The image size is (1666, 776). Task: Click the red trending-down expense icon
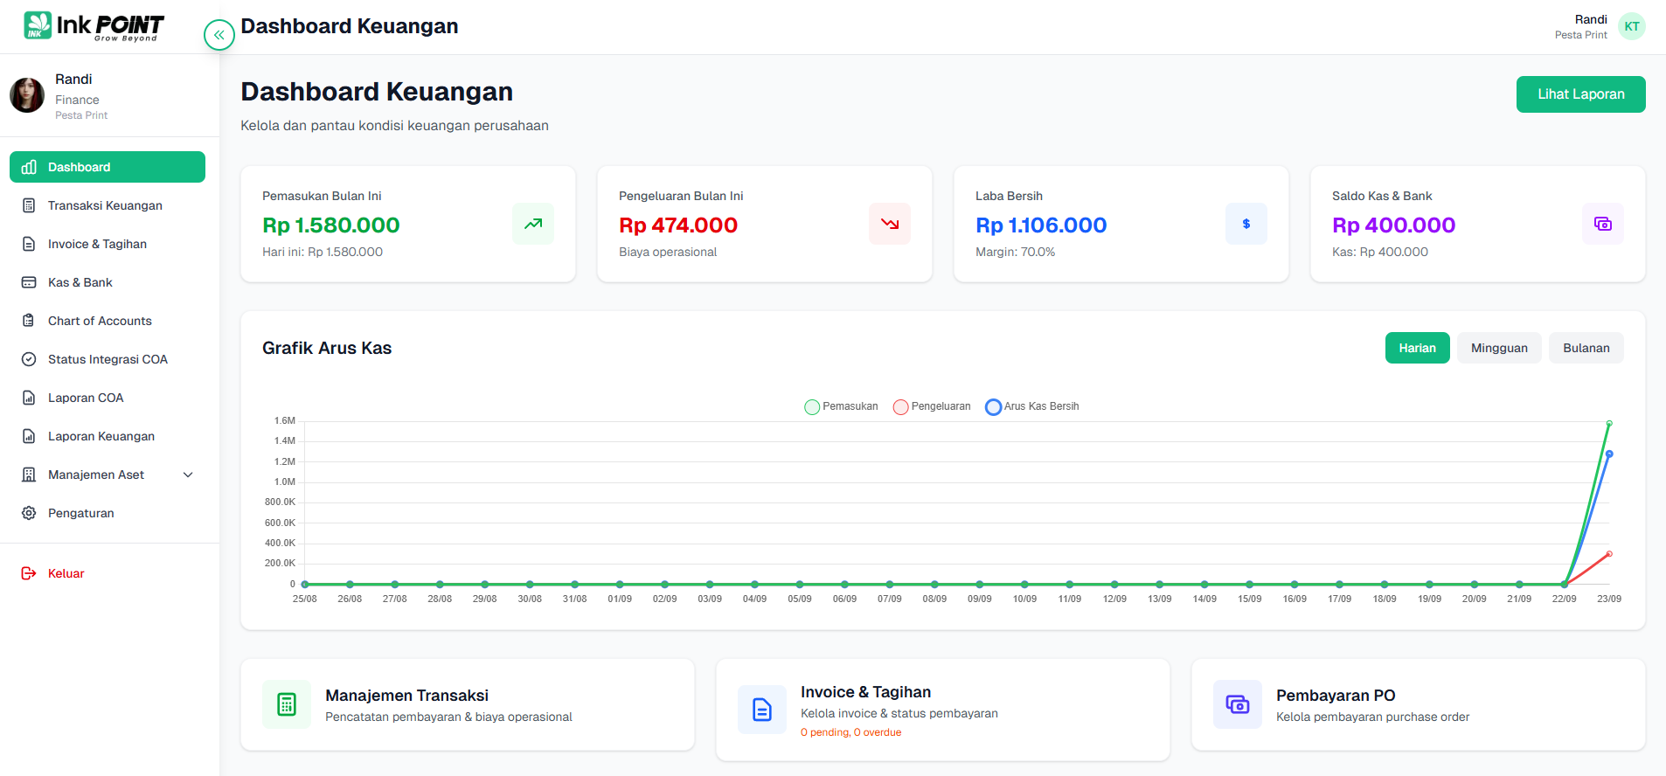(890, 224)
